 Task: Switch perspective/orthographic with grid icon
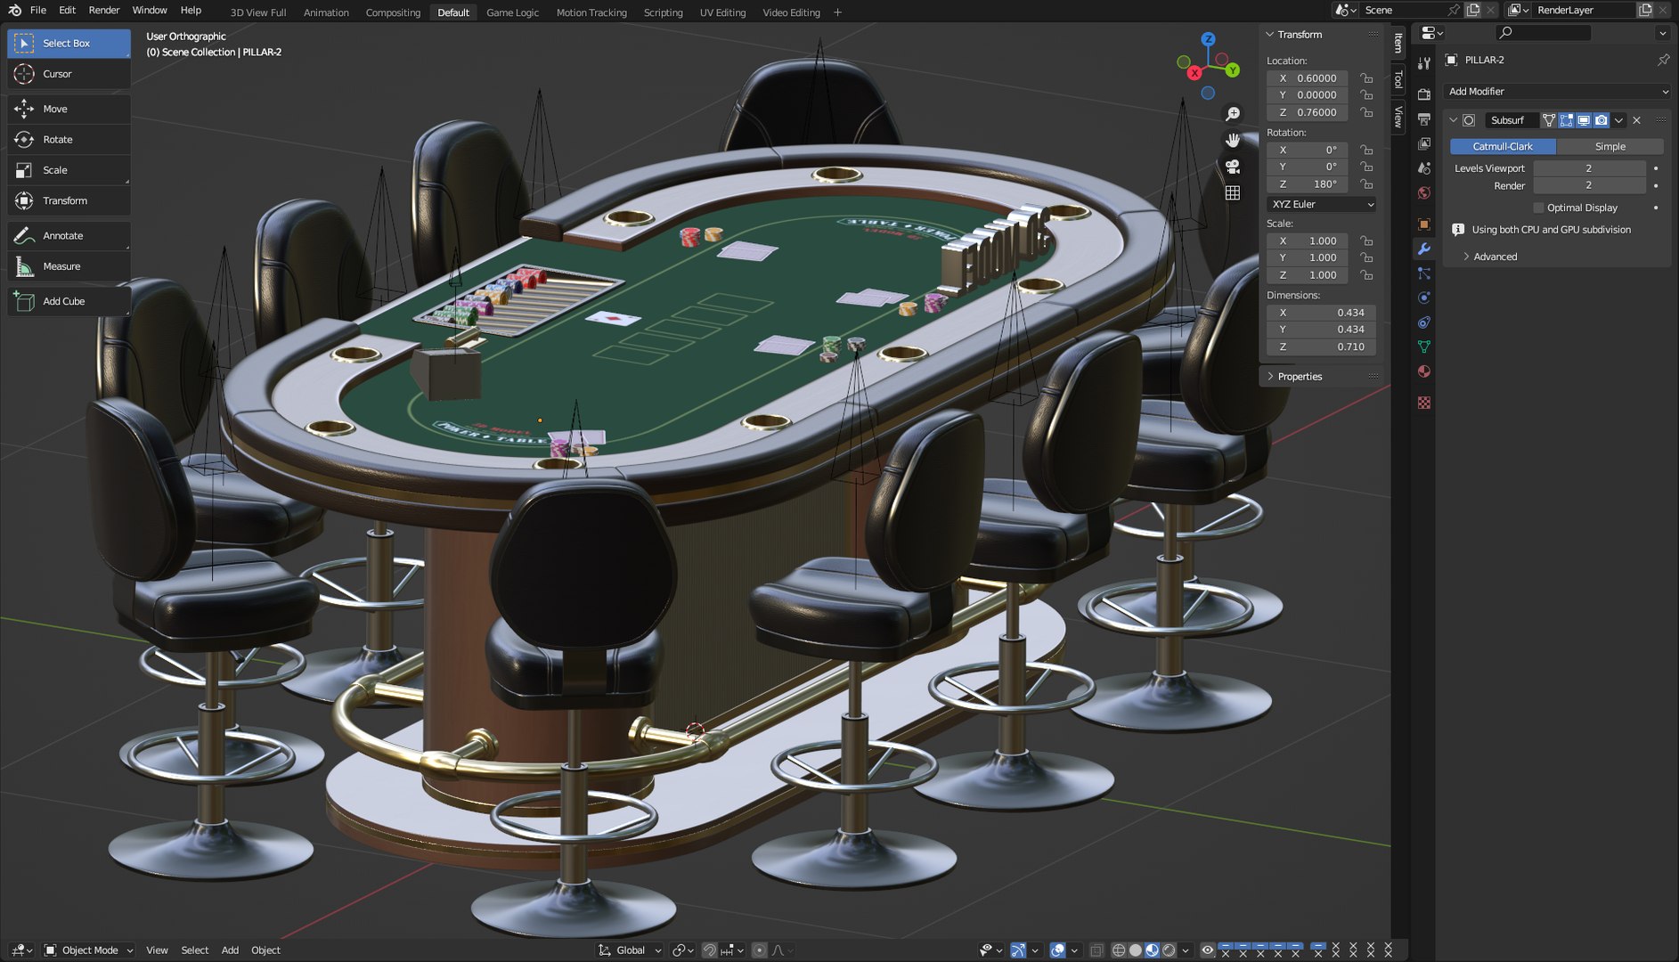[x=1233, y=192]
